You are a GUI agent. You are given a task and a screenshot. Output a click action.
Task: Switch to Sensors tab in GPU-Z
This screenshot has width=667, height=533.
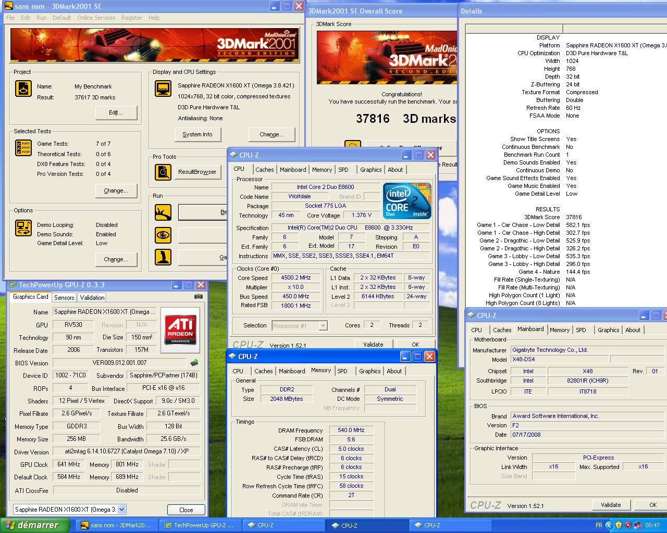pos(64,298)
